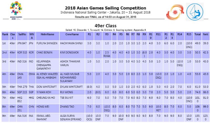Click the 2018 Asian Games Sailing Competition title
This screenshot has height=123, width=210.
pos(106,8)
